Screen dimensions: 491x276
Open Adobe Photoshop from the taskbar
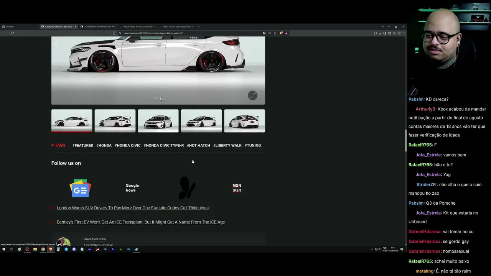click(129, 249)
